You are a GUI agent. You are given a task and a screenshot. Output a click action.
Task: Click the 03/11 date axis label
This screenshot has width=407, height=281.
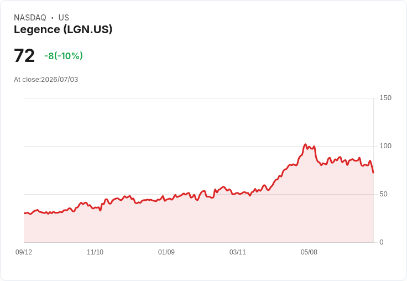tap(237, 252)
